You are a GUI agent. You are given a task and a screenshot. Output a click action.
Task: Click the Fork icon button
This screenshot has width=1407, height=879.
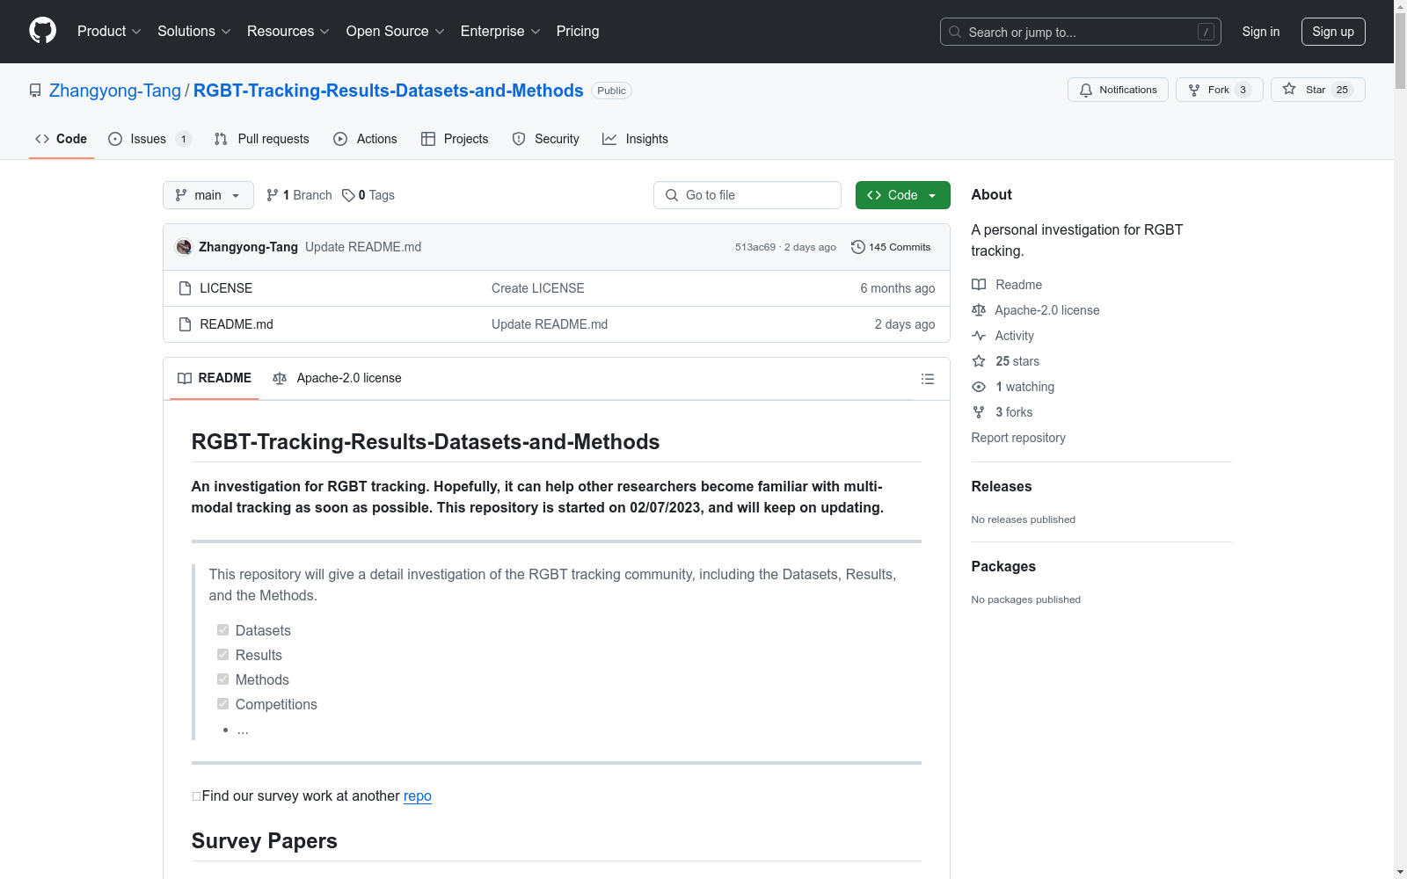pyautogui.click(x=1194, y=90)
